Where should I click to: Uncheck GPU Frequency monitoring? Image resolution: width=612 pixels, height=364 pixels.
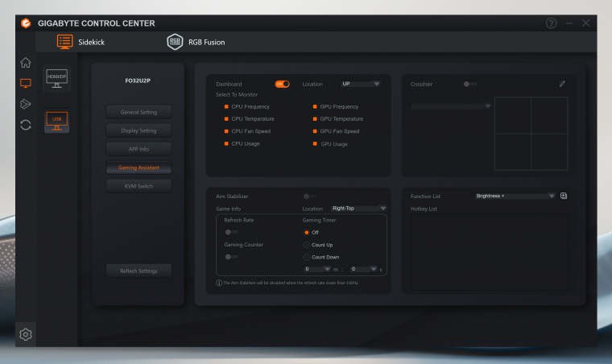[x=315, y=106]
